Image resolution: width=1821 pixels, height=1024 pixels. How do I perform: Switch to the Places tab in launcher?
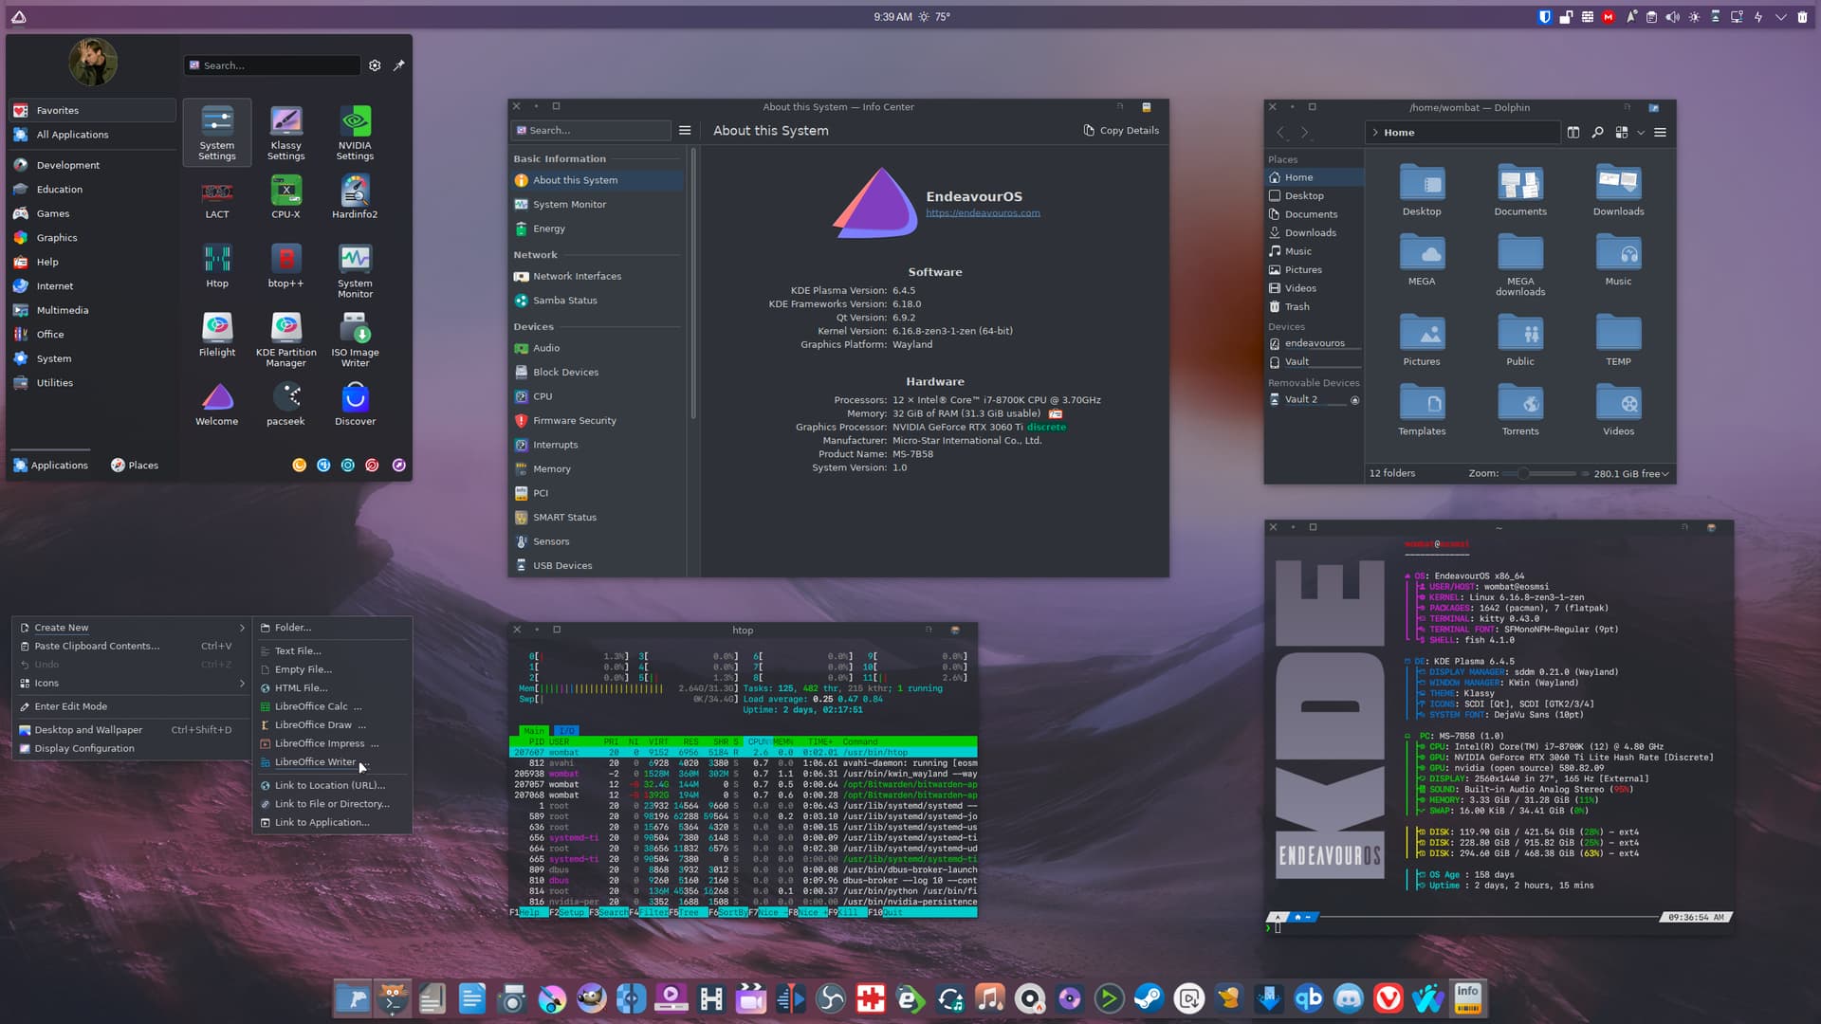pos(135,466)
